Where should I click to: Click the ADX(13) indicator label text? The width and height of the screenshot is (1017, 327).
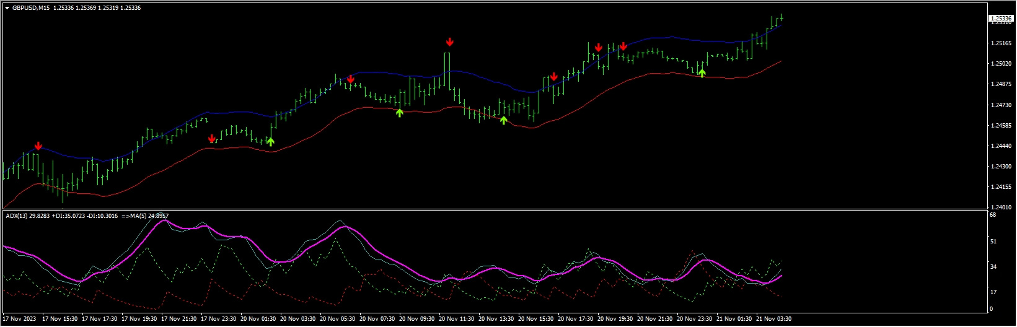coord(16,216)
